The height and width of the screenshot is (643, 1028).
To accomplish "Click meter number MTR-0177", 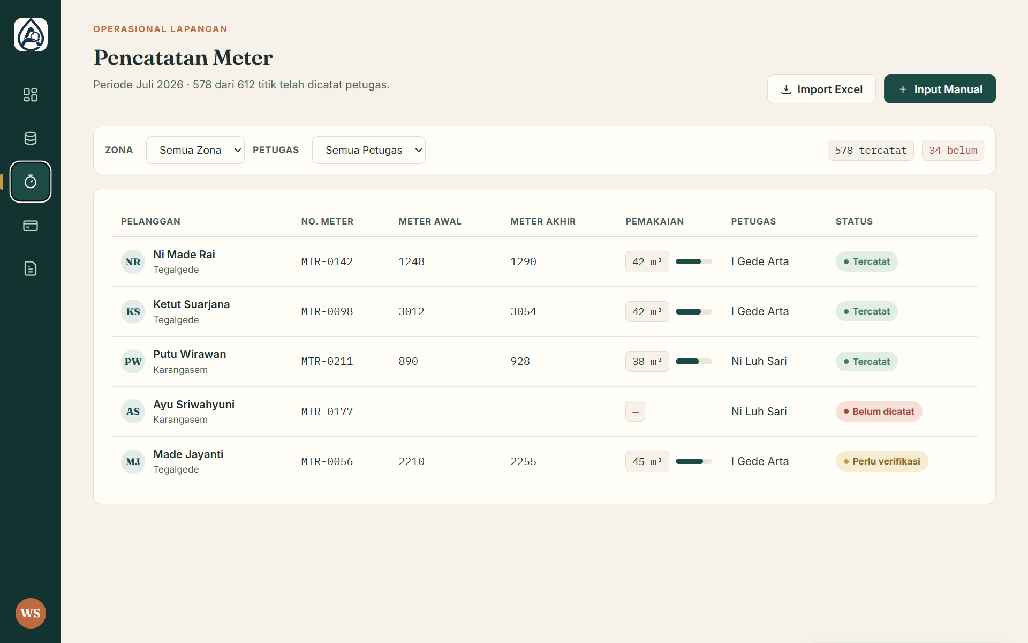I will 327,412.
